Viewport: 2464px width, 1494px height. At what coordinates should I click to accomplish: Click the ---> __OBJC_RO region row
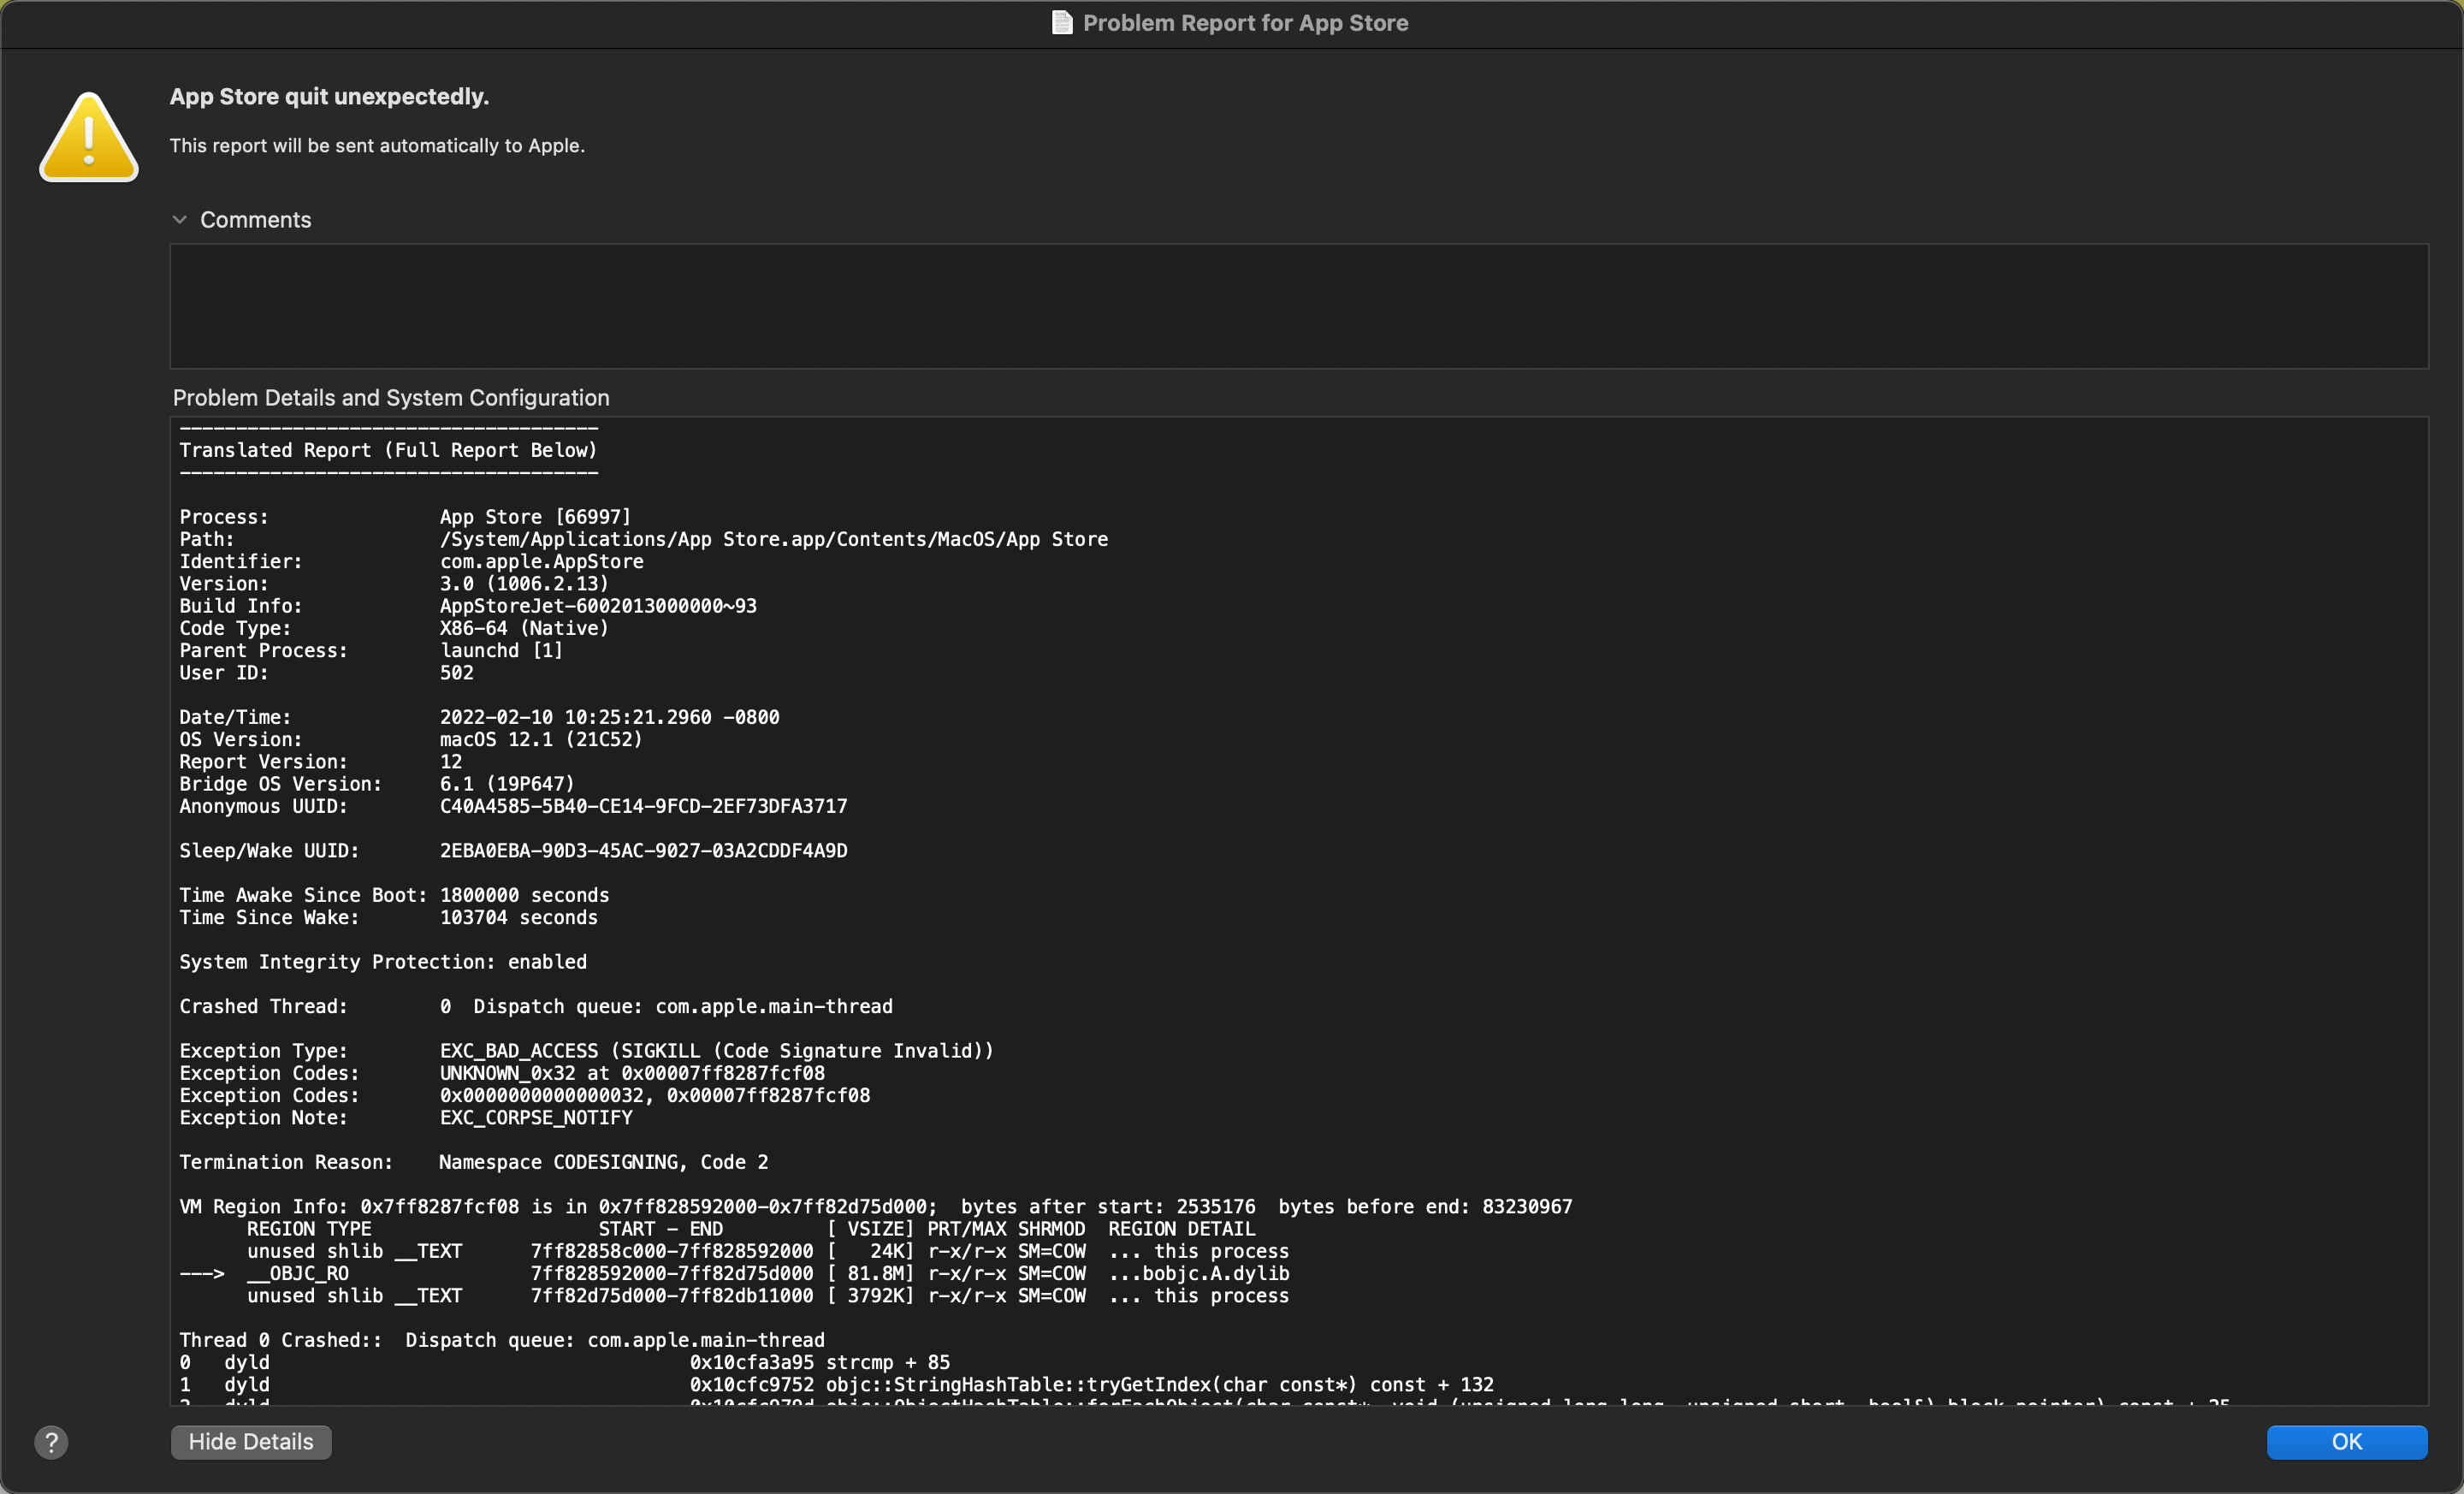(733, 1273)
